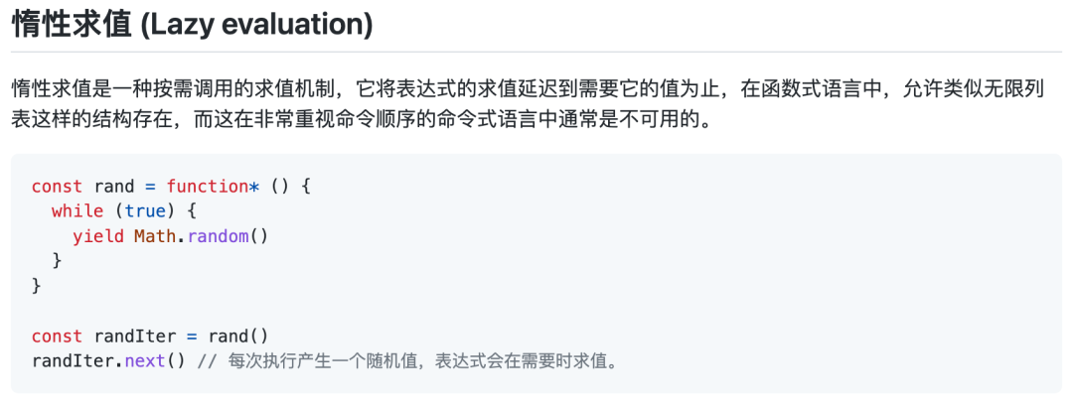1073x406 pixels.
Task: Click the "rand()" call assigned to randIter
Action: pos(238,337)
